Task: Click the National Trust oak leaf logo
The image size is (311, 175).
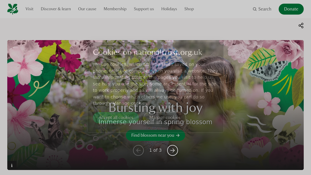Action: point(13,9)
